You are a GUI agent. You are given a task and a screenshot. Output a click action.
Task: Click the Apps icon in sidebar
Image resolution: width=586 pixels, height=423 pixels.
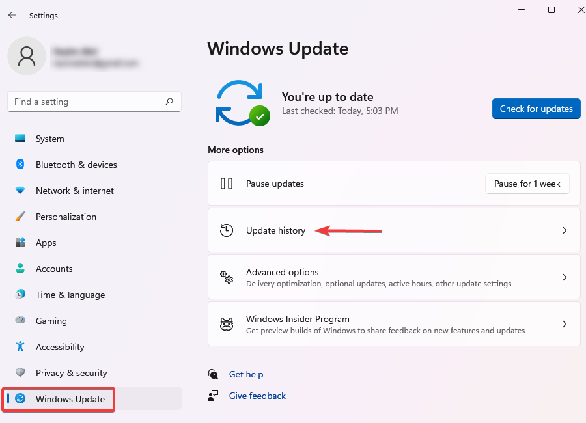[20, 242]
